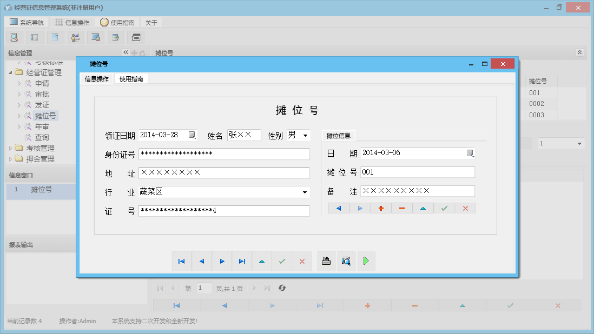
Task: Click the 姓名 input field
Action: tap(244, 135)
